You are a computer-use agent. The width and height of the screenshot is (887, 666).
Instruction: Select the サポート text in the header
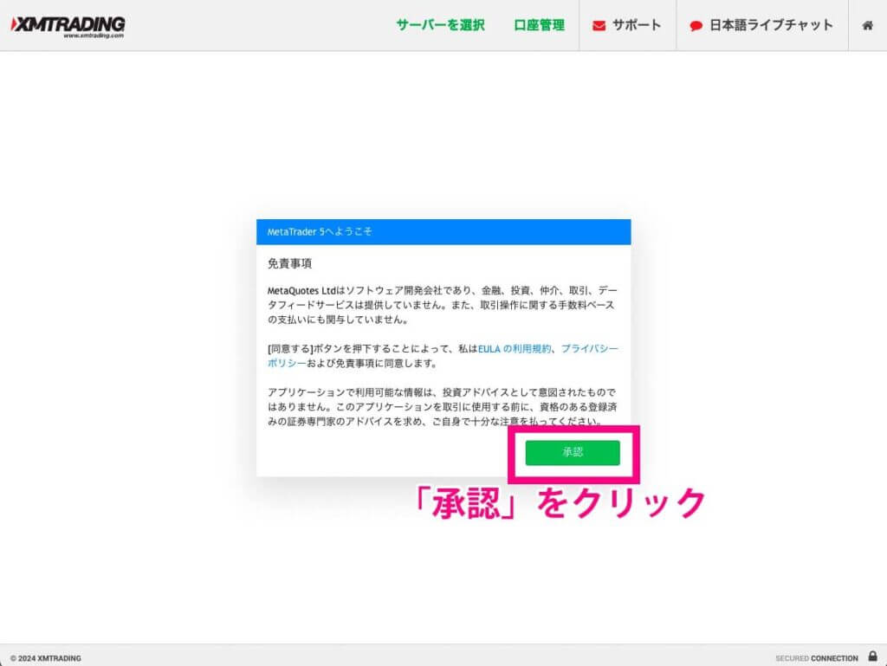[637, 25]
